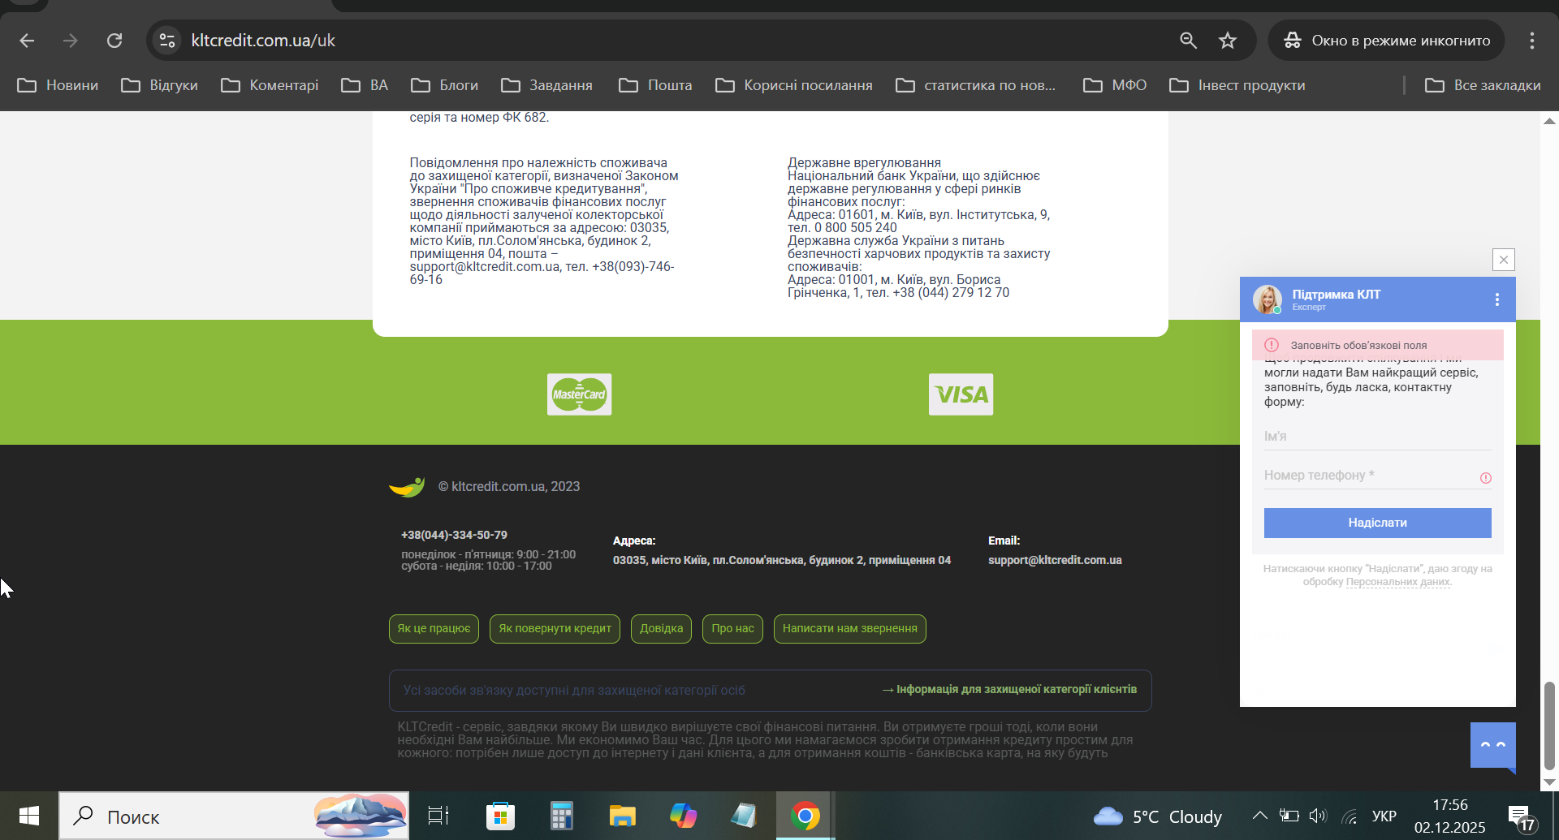Launch Microsoft Store from taskbar
1559x840 pixels.
pos(500,816)
